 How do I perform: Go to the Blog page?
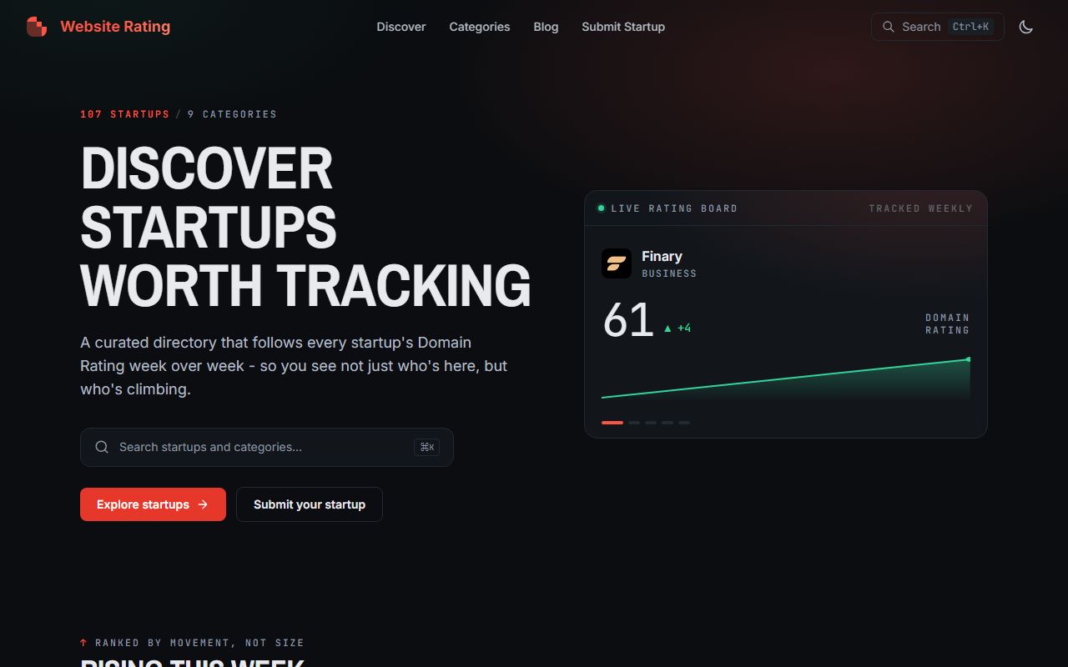pos(546,27)
